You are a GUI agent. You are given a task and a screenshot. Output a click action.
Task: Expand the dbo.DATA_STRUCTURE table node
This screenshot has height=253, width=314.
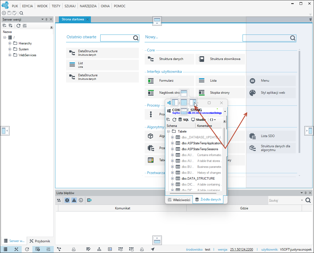172,178
